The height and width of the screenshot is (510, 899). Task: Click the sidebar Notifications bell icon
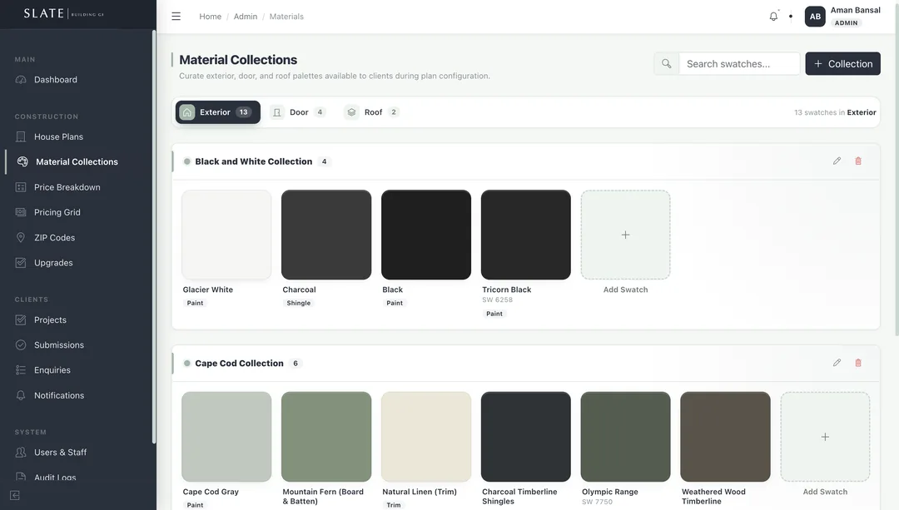coord(21,395)
